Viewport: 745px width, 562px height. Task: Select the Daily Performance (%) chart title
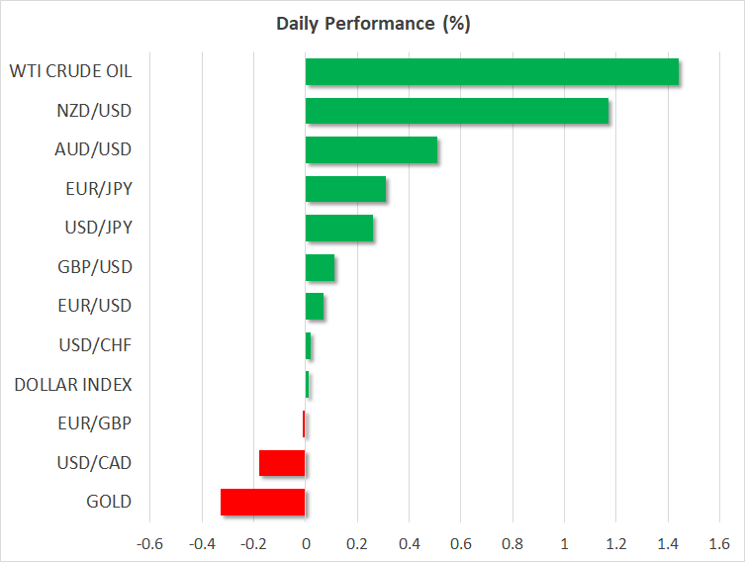pyautogui.click(x=372, y=23)
